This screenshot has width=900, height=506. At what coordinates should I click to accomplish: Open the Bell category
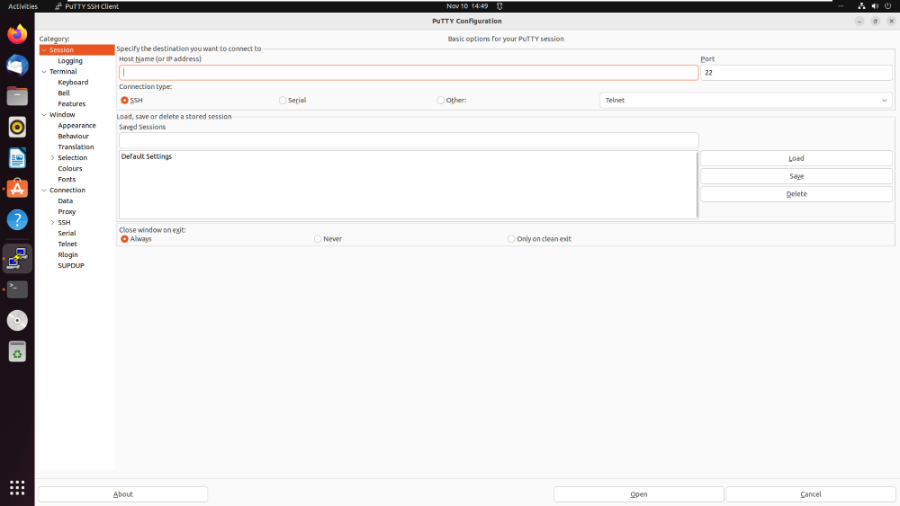[x=64, y=93]
